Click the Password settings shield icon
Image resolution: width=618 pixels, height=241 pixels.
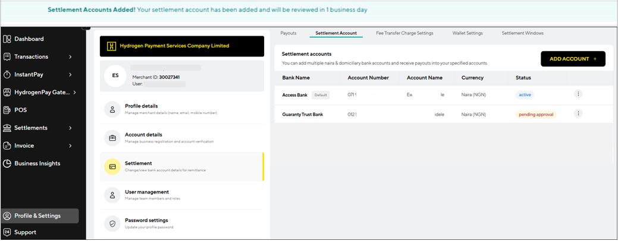(x=112, y=224)
